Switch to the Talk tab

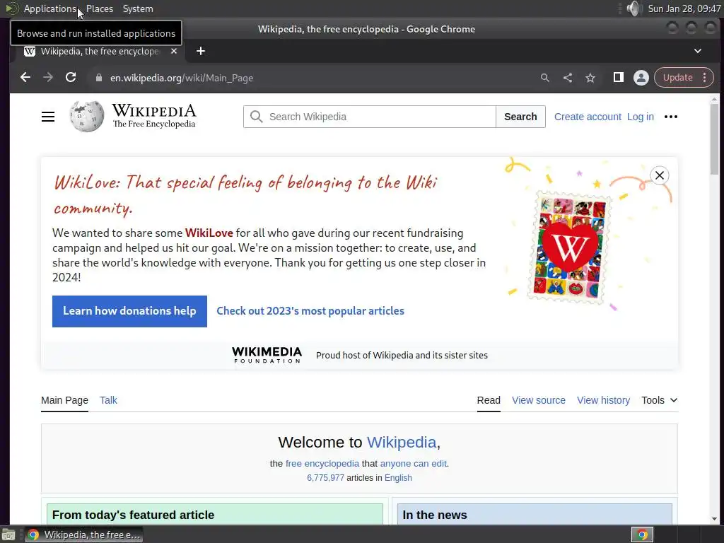pos(108,400)
